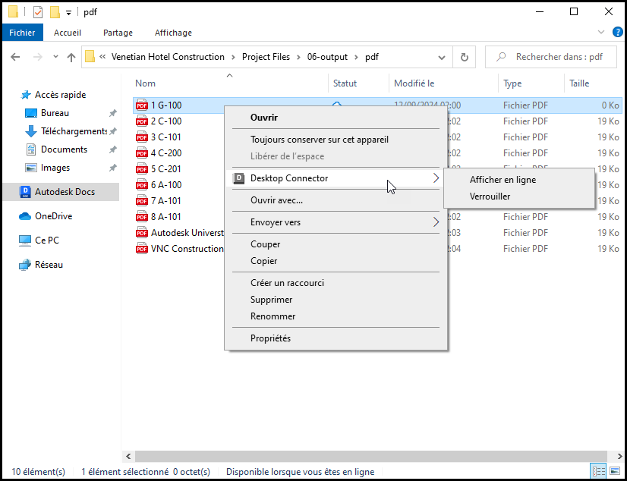Image resolution: width=627 pixels, height=481 pixels.
Task: Click the PDF icon of 8 A-101
Action: [142, 217]
